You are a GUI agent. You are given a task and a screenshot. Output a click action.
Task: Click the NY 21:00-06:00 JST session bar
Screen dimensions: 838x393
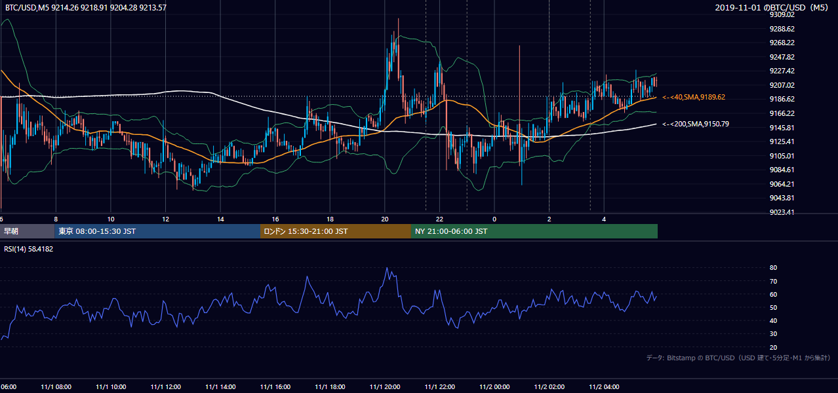coord(534,231)
